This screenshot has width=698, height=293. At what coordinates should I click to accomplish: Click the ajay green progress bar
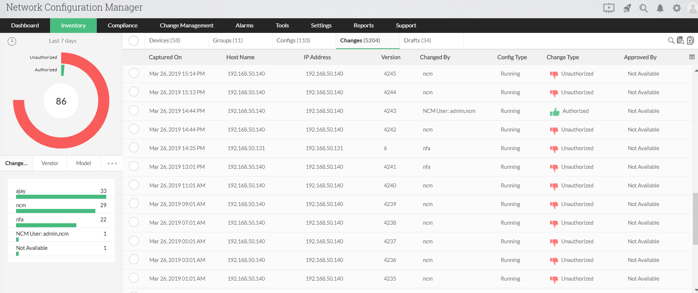(61, 197)
